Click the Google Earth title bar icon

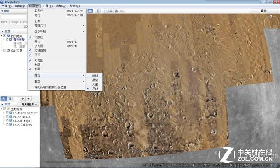click(x=2, y=2)
